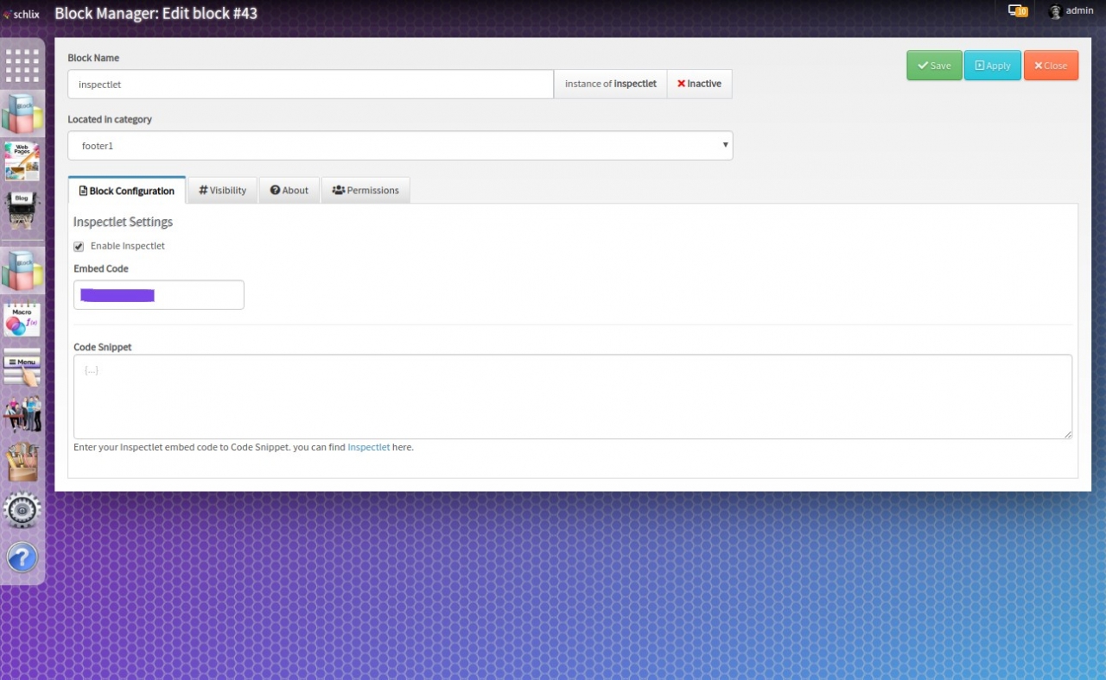Click the blue Apply button
The width and height of the screenshot is (1106, 680).
pos(993,66)
